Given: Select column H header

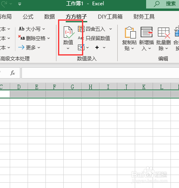Looking at the screenshot, I should (90, 87).
